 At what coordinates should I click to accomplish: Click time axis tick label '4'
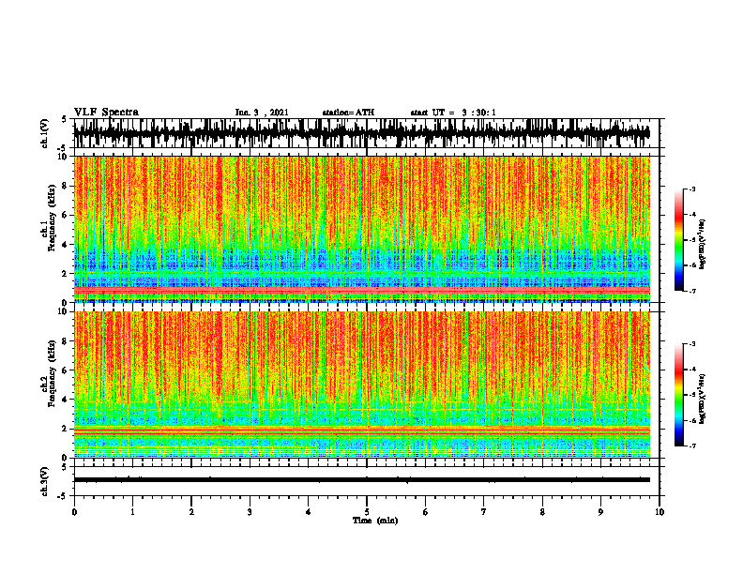click(x=308, y=512)
